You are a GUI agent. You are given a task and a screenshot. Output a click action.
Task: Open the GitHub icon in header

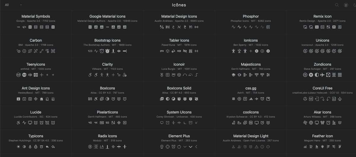pyautogui.click(x=346, y=5)
